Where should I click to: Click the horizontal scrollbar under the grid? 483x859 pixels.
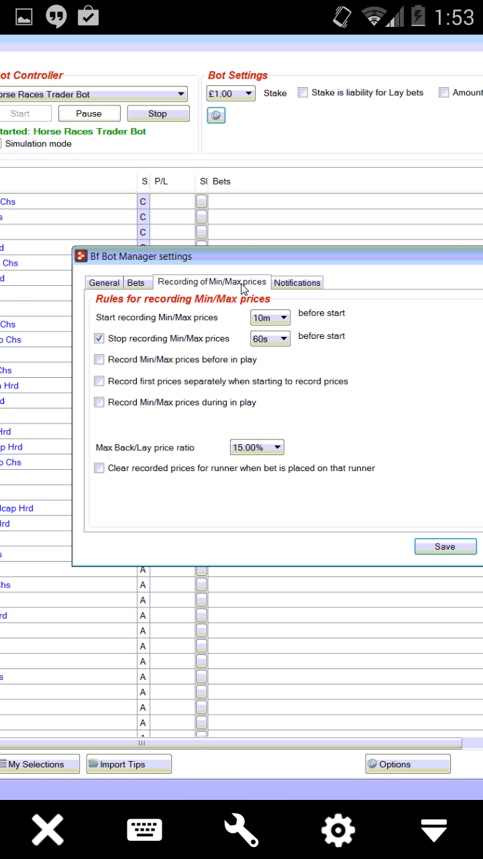(231, 744)
